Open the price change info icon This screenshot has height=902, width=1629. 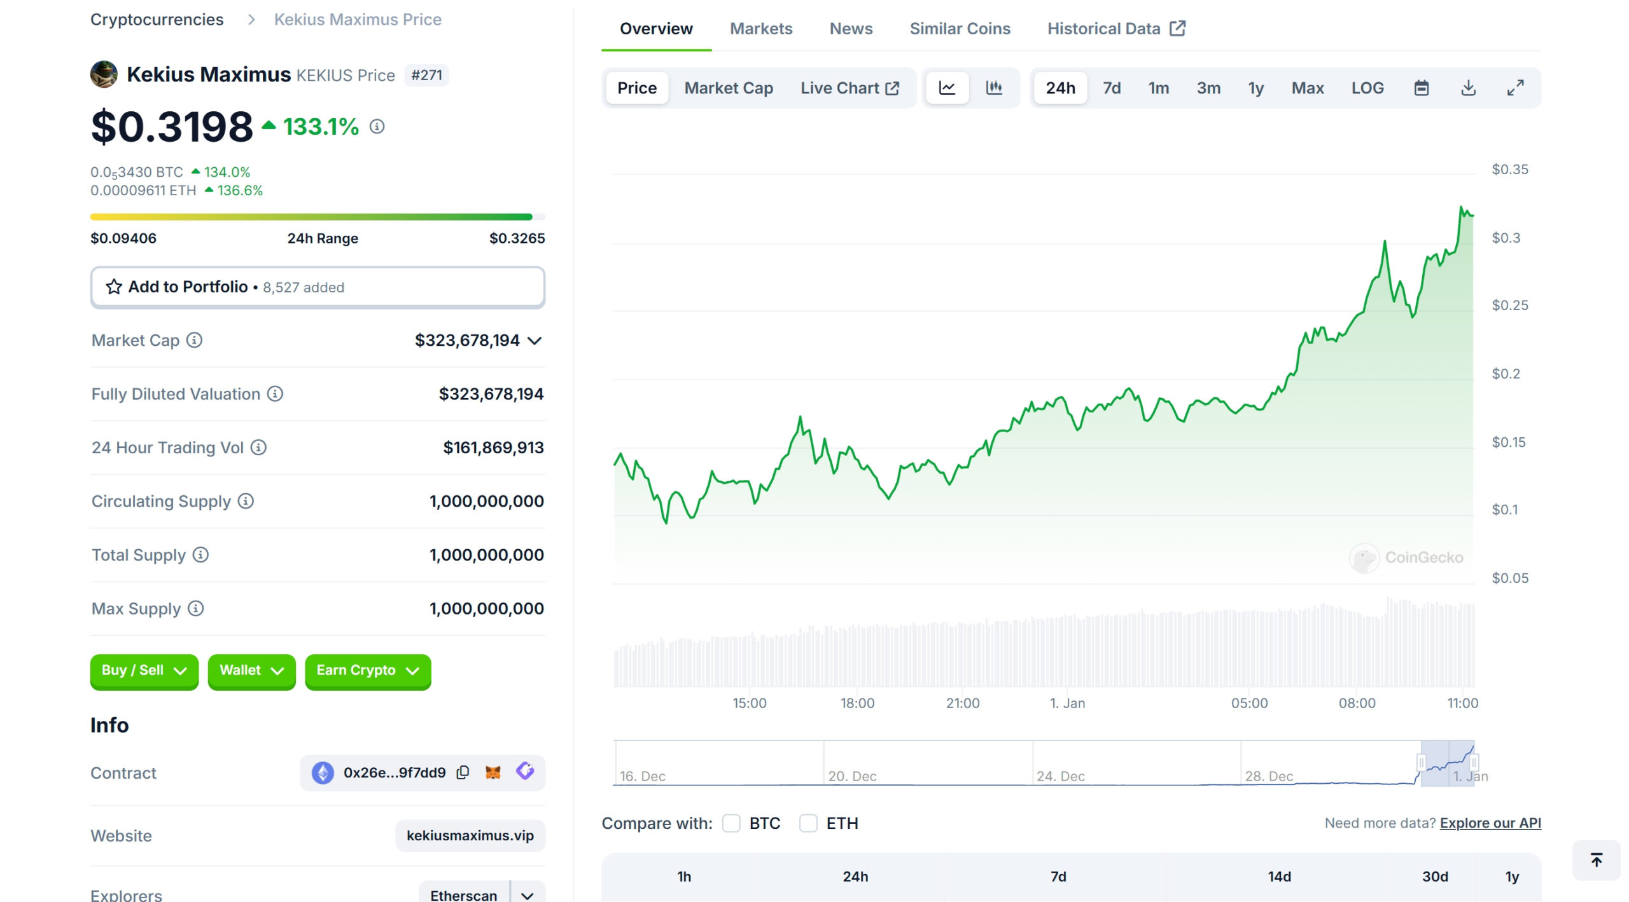[x=377, y=126]
